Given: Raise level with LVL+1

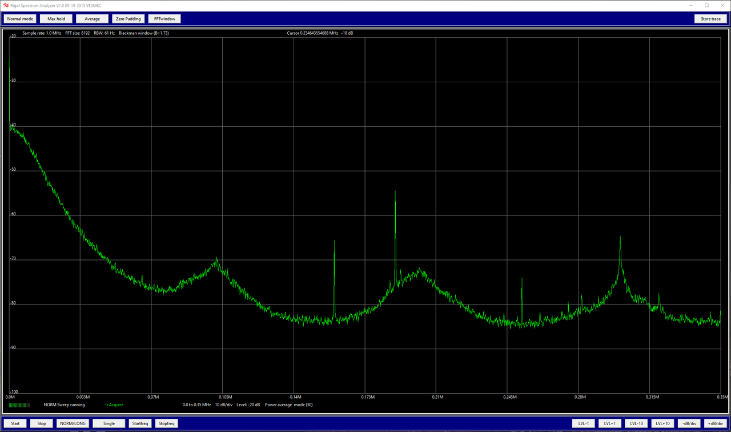Looking at the screenshot, I should 609,423.
